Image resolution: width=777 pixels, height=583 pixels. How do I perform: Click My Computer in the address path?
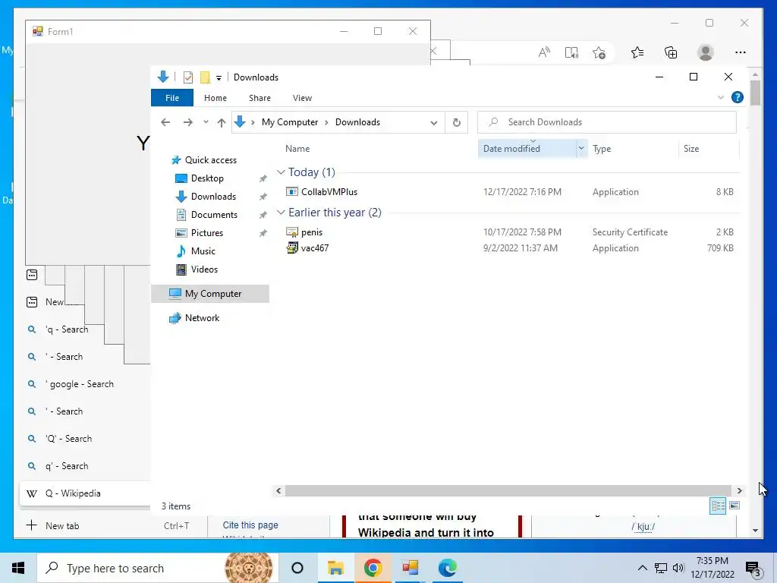coord(290,122)
